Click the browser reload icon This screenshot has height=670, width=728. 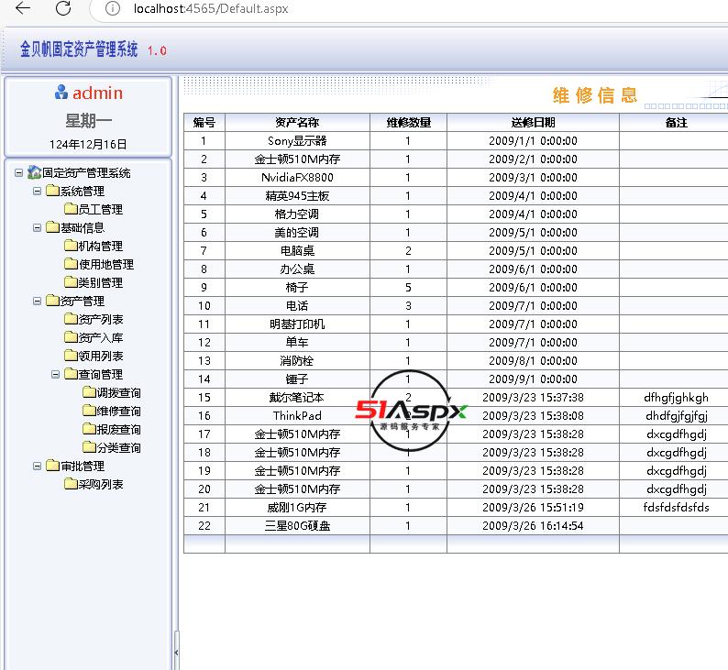[x=63, y=9]
